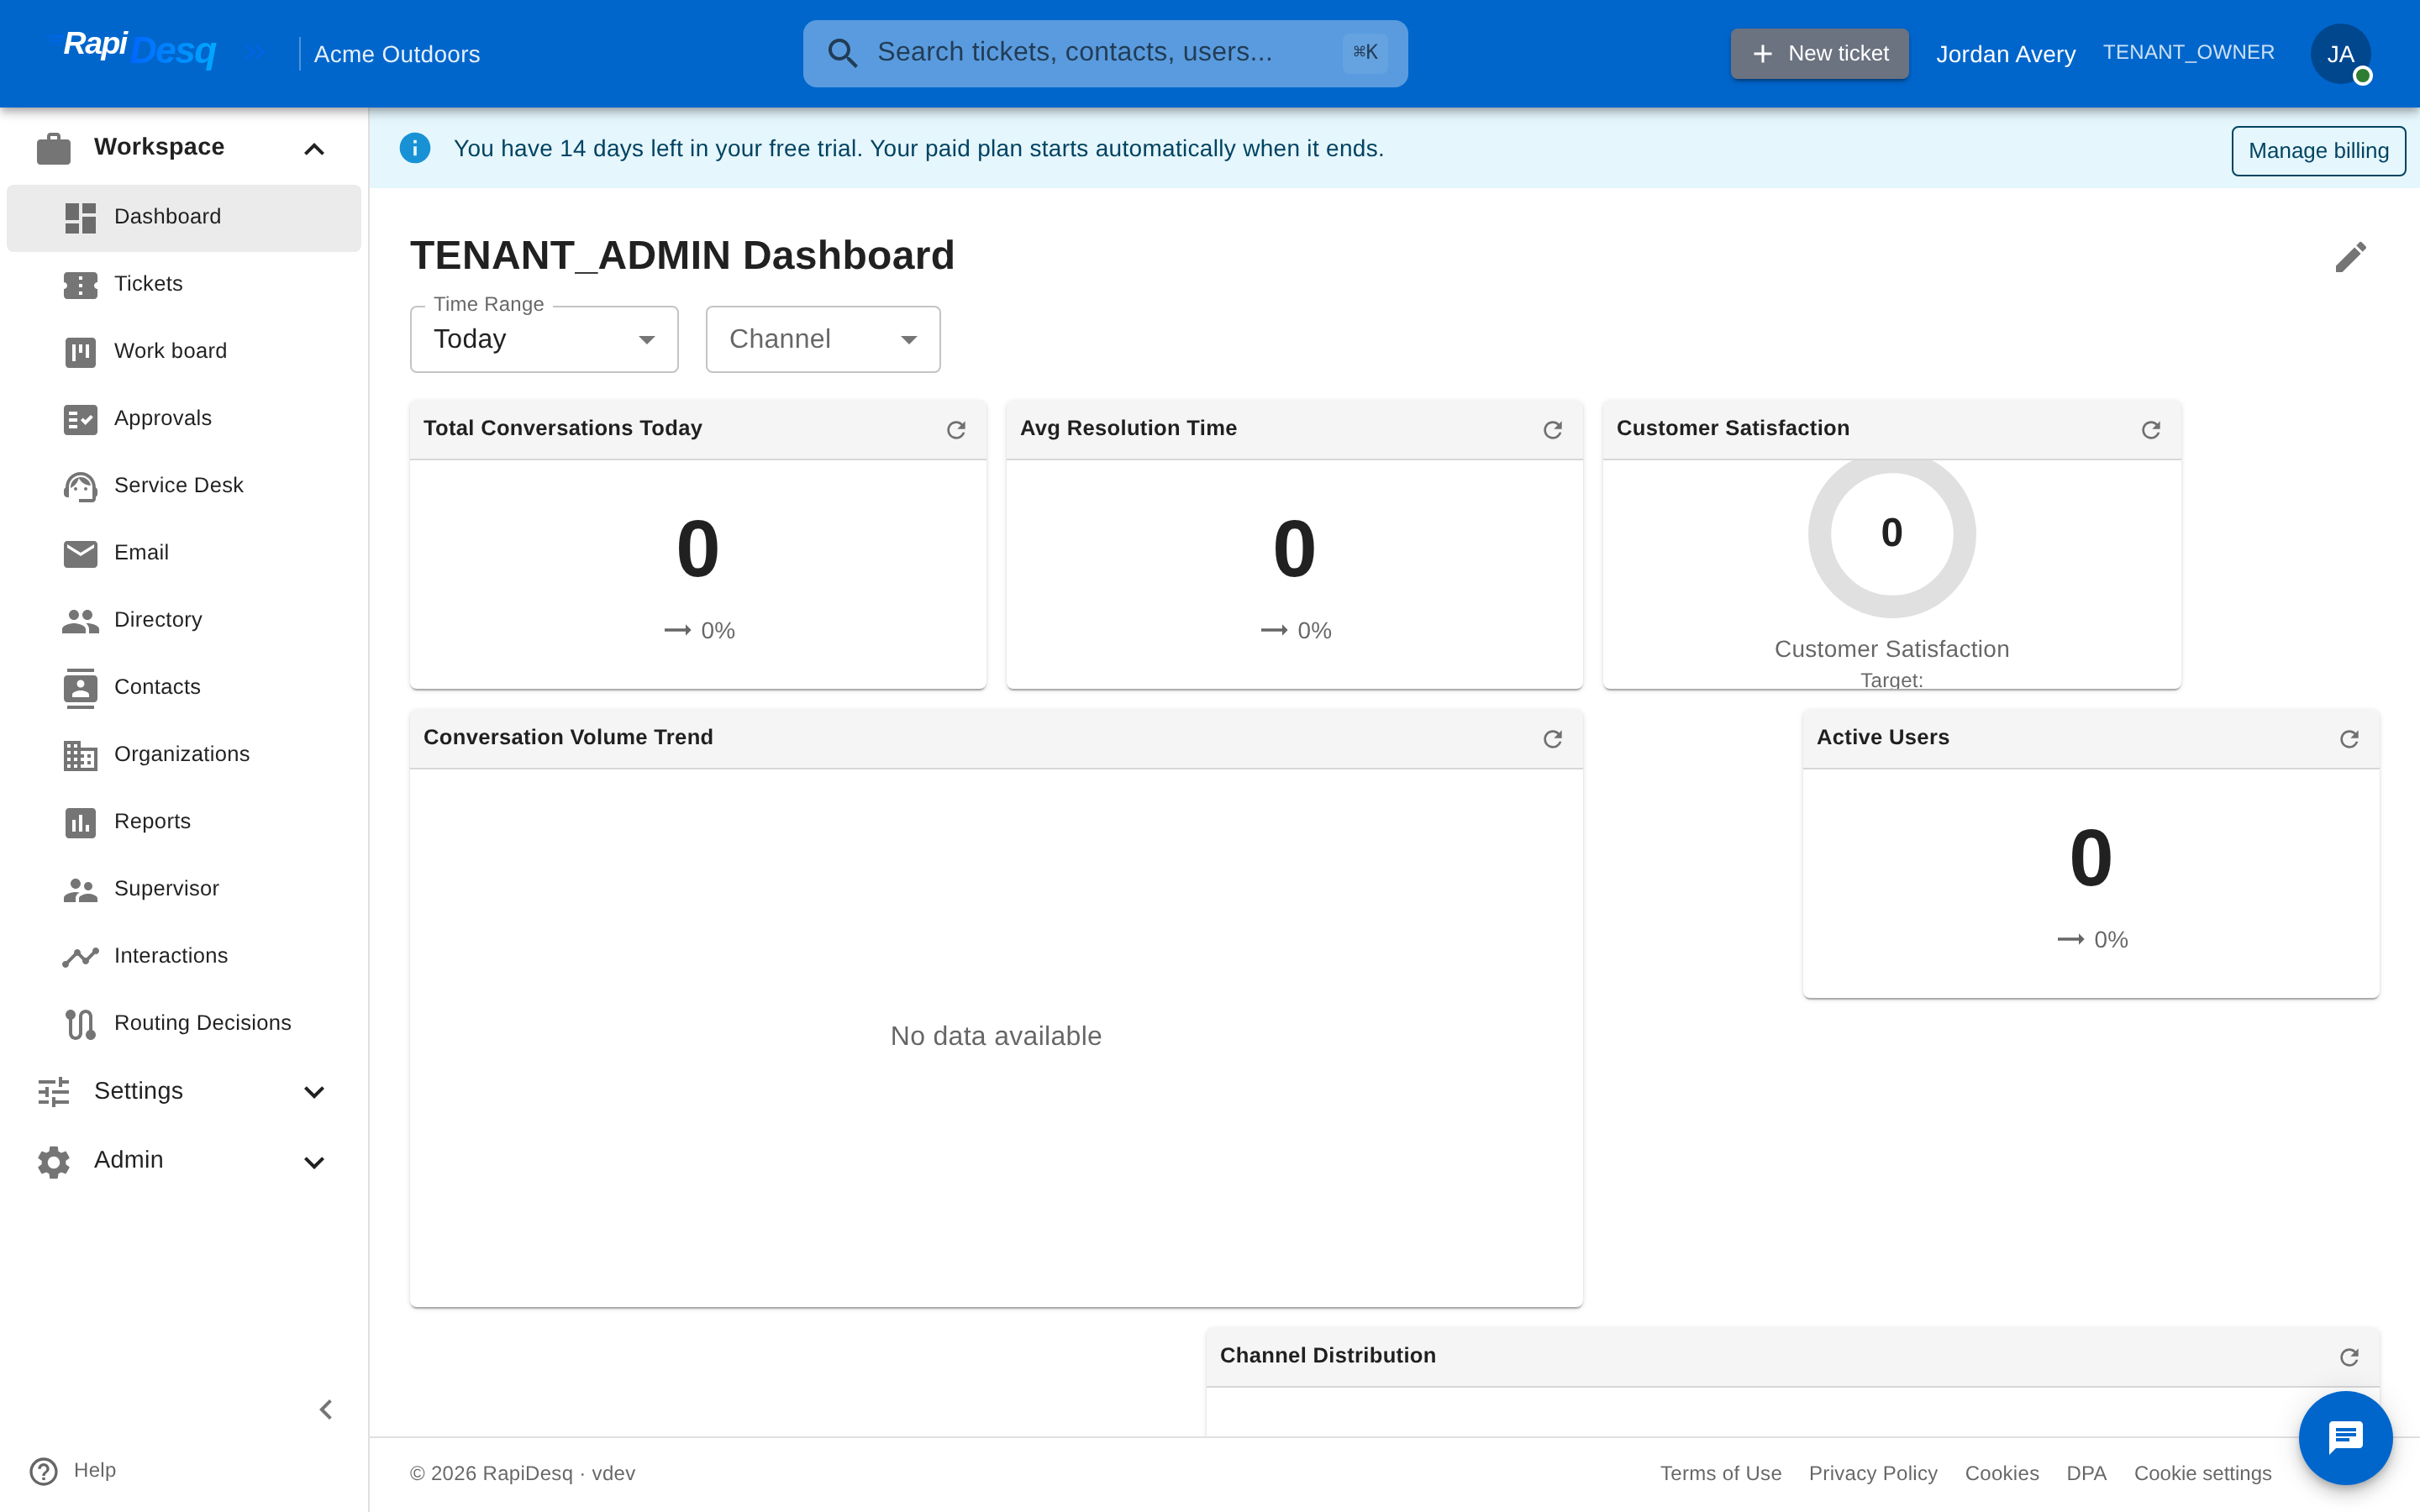
Task: Click the New ticket button
Action: (1819, 53)
